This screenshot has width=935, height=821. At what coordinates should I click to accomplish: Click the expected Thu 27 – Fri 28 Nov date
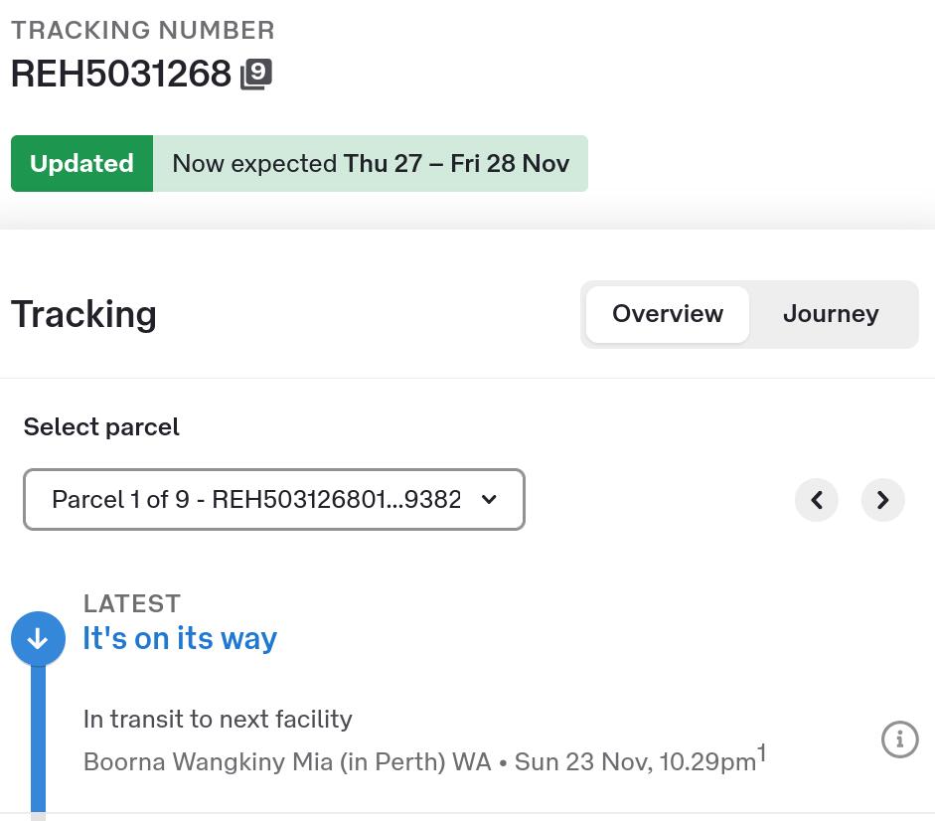pyautogui.click(x=456, y=164)
